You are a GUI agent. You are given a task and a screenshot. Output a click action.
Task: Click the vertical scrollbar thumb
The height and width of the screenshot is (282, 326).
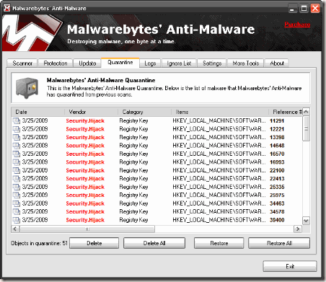(306, 128)
